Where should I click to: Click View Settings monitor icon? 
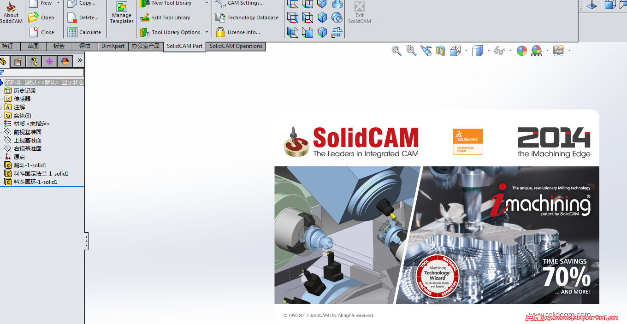(x=559, y=51)
